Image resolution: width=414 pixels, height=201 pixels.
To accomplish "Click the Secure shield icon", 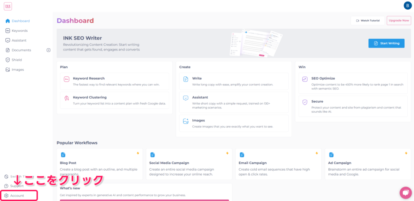I will coord(305,102).
